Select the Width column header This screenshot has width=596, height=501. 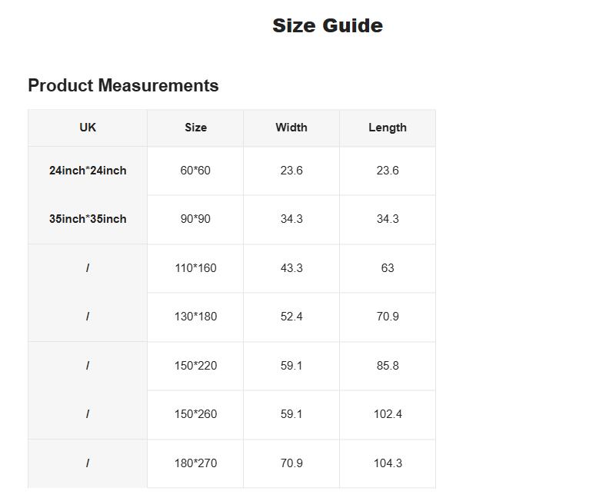click(291, 128)
